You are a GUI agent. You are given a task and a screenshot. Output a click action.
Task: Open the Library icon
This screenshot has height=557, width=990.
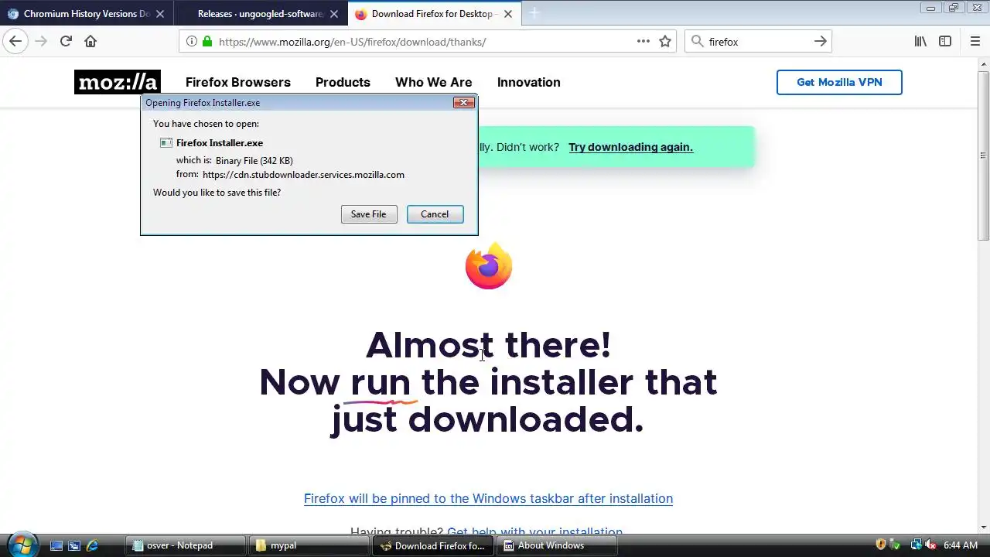(920, 42)
